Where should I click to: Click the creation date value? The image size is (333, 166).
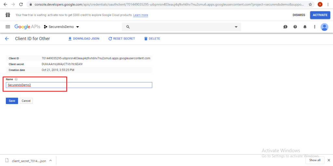coord(58,70)
